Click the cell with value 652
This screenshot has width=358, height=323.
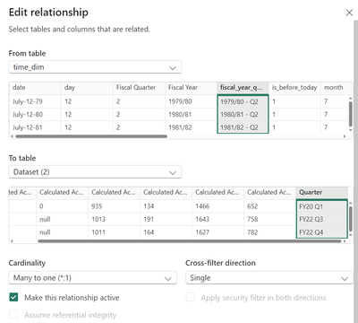pyautogui.click(x=269, y=206)
